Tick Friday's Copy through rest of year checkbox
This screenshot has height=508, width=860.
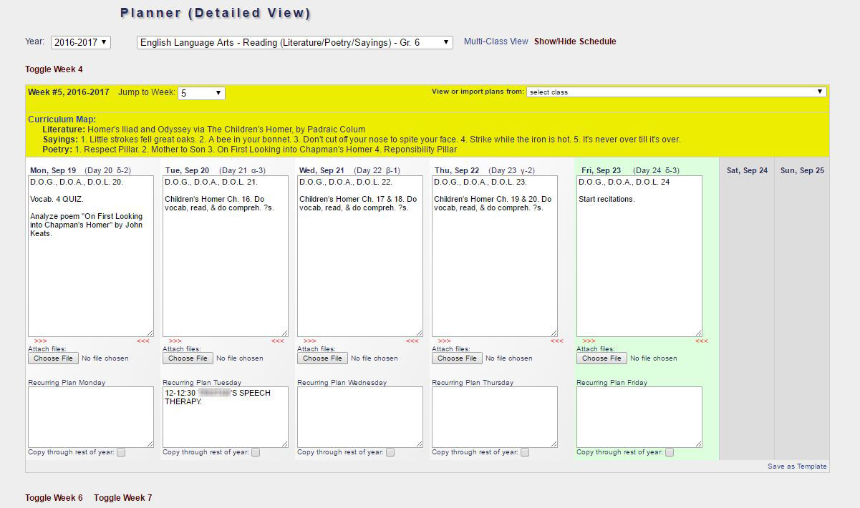point(669,452)
